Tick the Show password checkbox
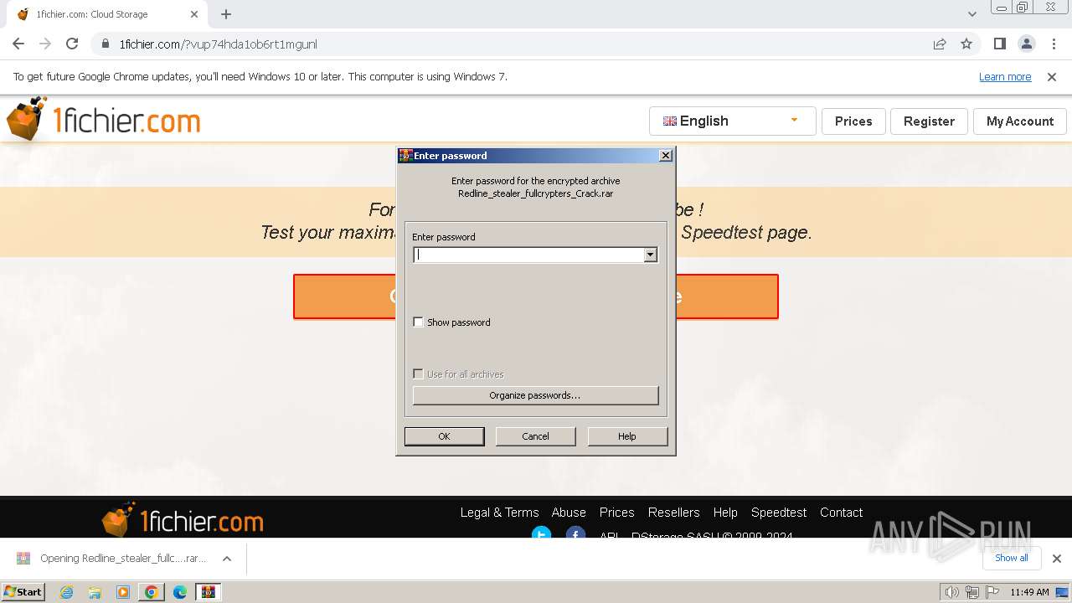1072x603 pixels. 419,322
